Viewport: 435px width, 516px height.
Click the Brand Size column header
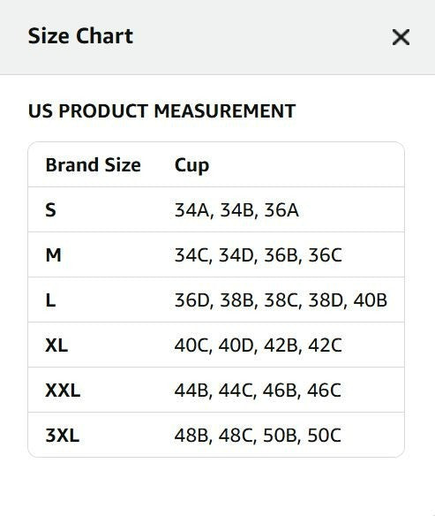coord(93,165)
